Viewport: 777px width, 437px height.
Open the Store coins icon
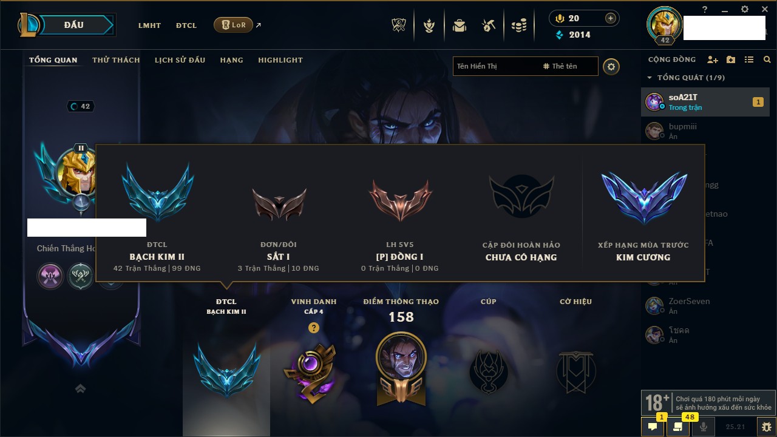518,25
